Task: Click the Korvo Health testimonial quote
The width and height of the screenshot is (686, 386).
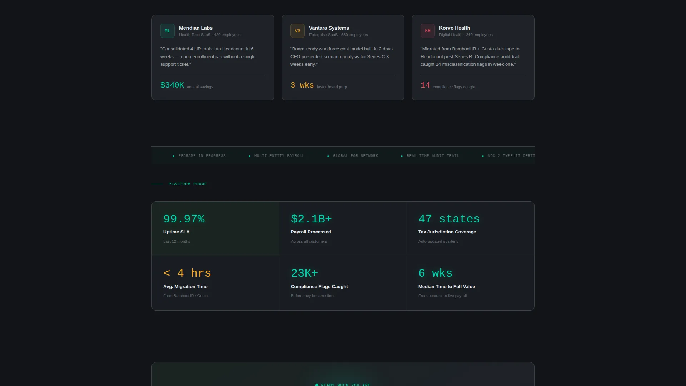Action: [x=473, y=56]
